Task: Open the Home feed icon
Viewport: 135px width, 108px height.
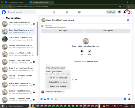Action: tap(54, 12)
